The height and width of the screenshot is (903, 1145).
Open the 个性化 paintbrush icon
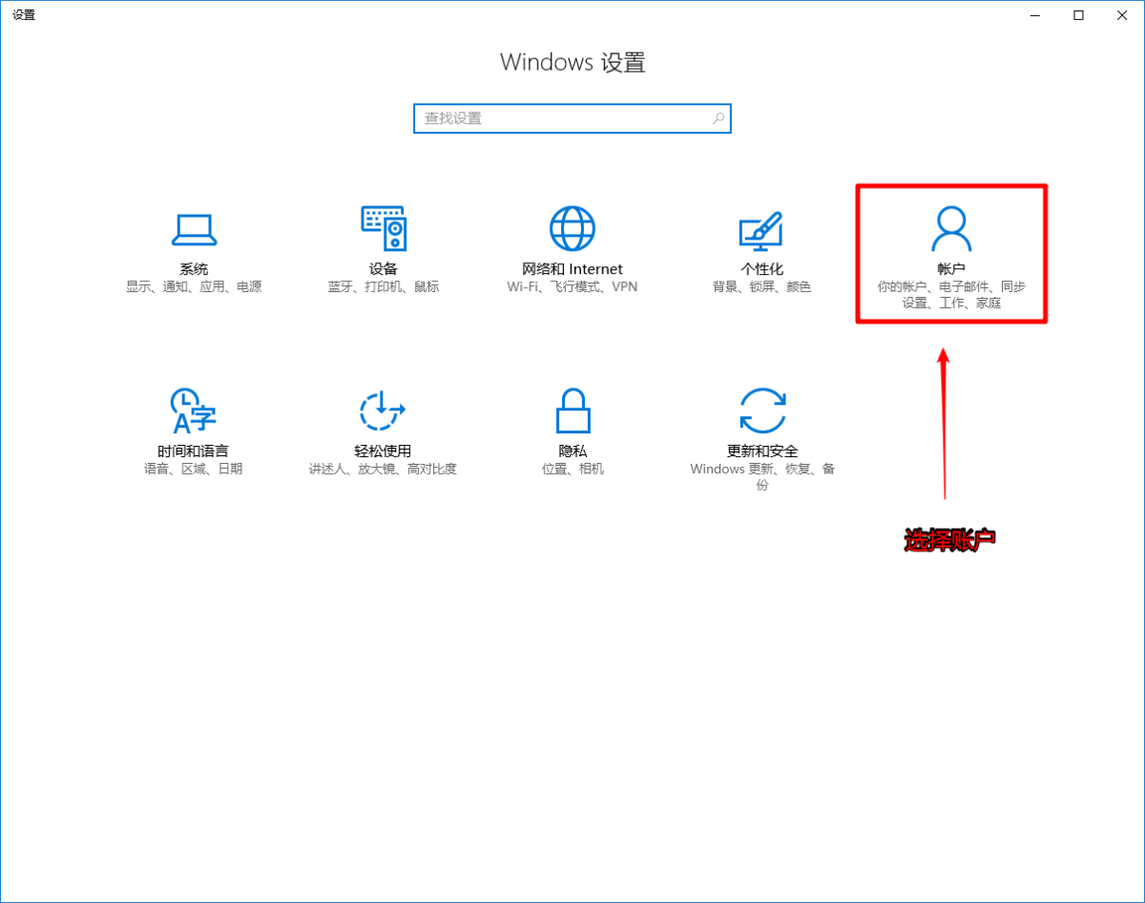click(x=761, y=230)
